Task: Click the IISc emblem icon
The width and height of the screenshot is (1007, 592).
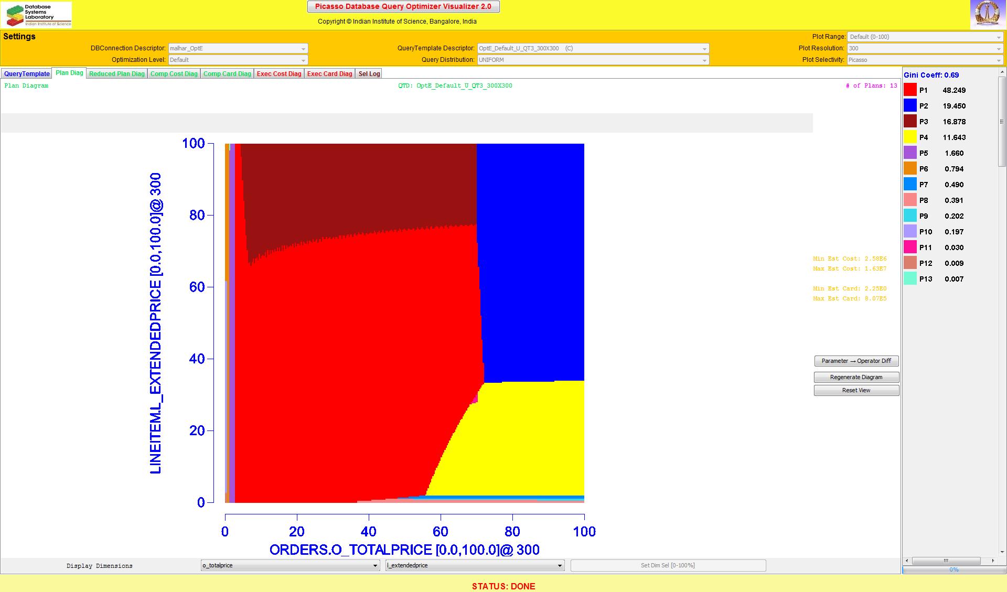Action: (x=987, y=14)
